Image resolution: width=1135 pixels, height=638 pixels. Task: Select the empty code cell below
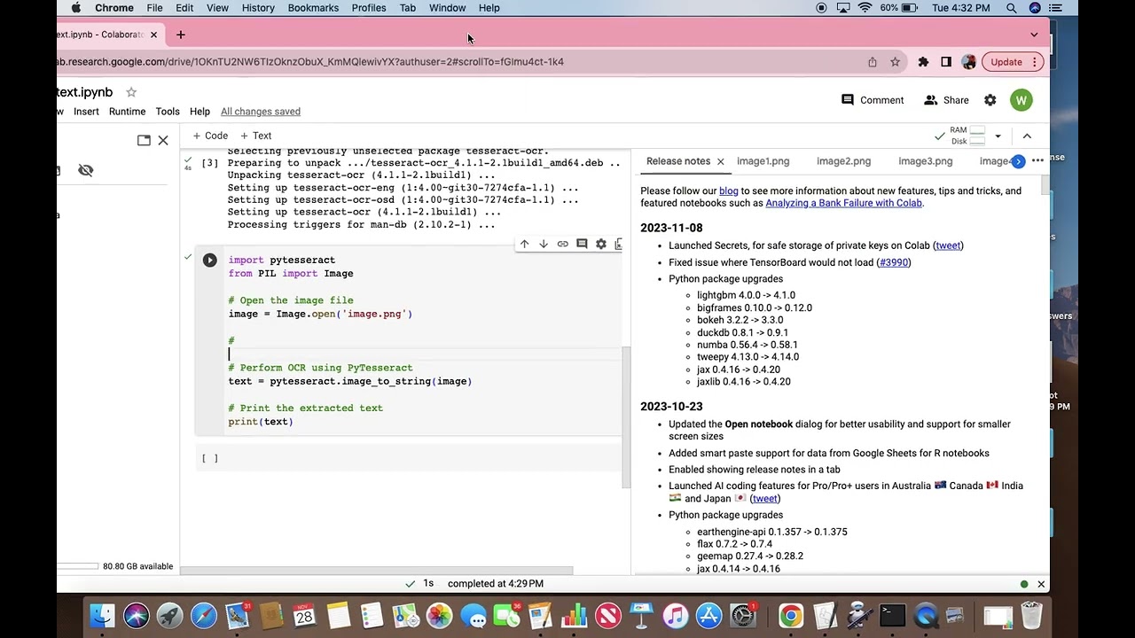(409, 458)
